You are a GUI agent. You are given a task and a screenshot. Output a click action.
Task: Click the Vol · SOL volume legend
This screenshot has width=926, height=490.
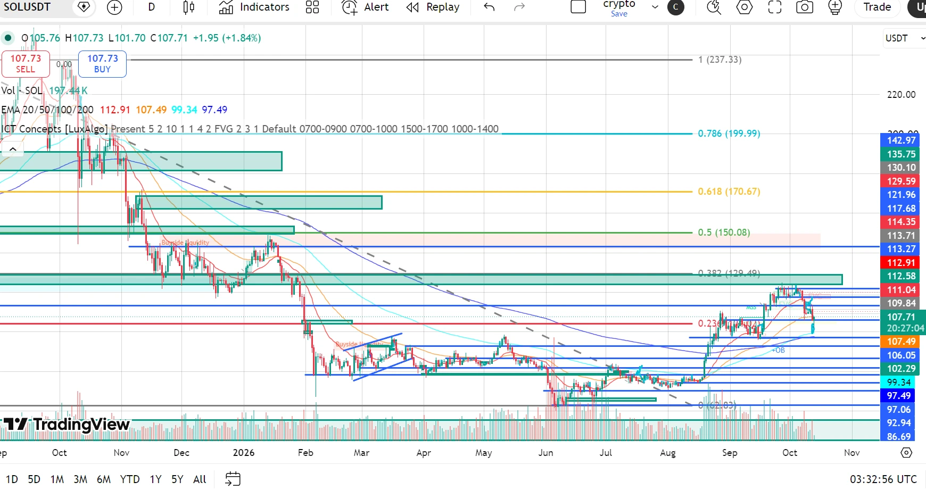22,90
